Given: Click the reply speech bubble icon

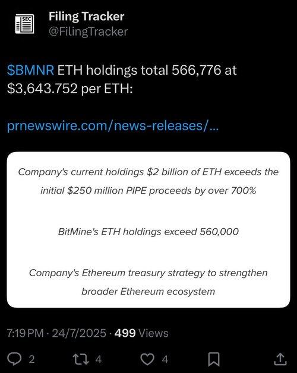Looking at the screenshot, I should click(14, 359).
